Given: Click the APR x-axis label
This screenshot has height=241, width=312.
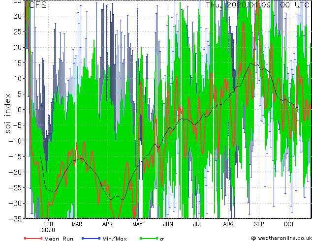Looking at the screenshot, I should pos(107,224).
